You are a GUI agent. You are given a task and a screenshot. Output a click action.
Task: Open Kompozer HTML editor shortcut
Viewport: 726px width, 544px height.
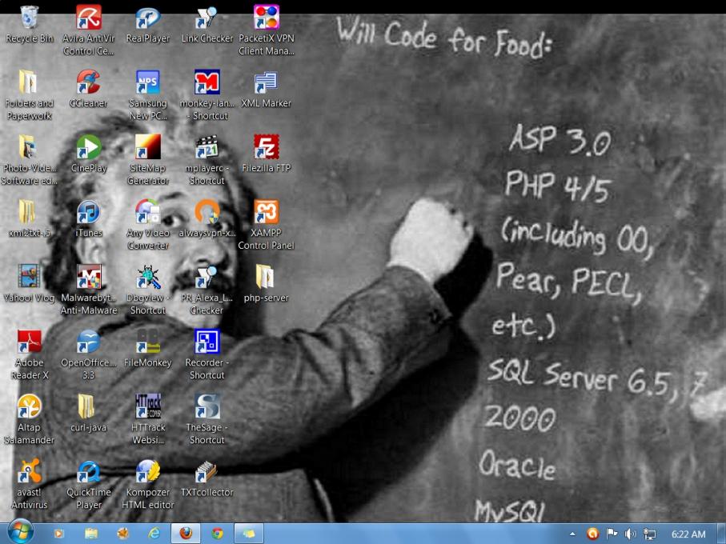coord(148,471)
